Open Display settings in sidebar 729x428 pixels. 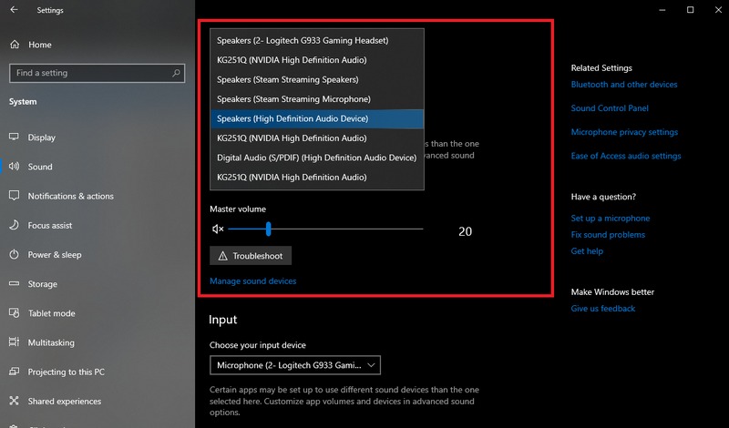coord(41,138)
